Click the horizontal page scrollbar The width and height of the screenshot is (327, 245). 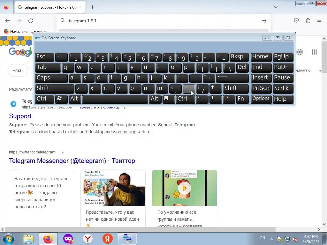[140, 229]
